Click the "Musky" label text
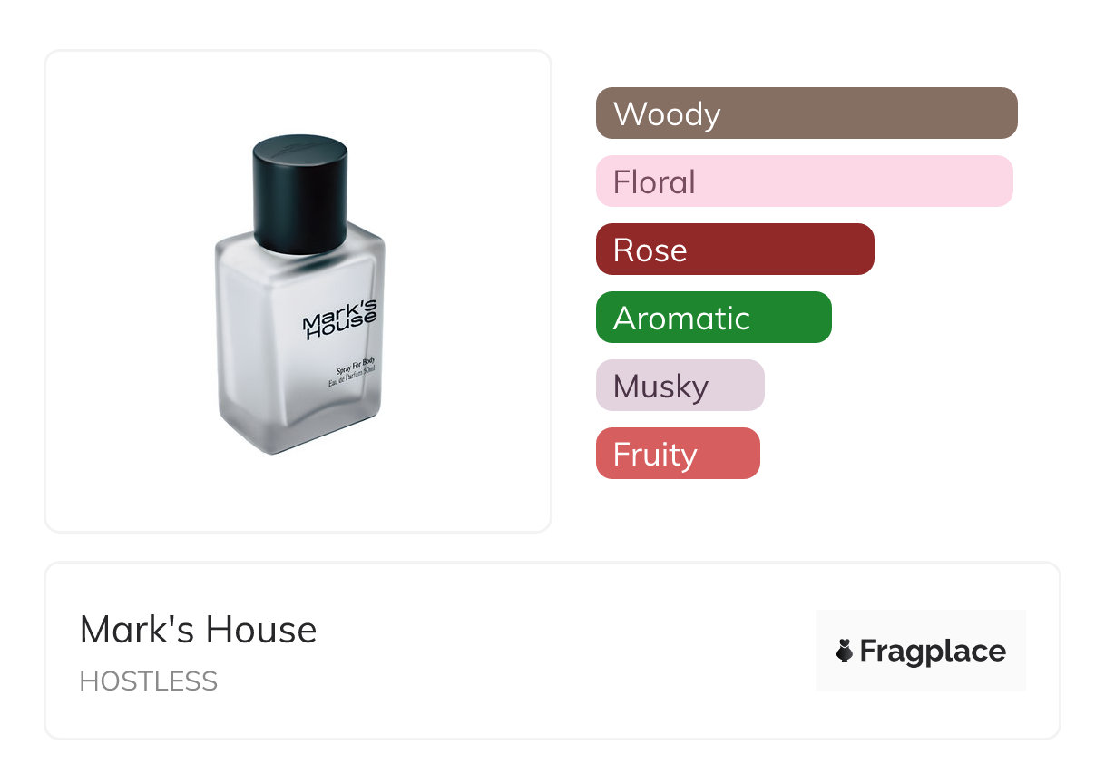The height and width of the screenshot is (784, 1105). (660, 387)
